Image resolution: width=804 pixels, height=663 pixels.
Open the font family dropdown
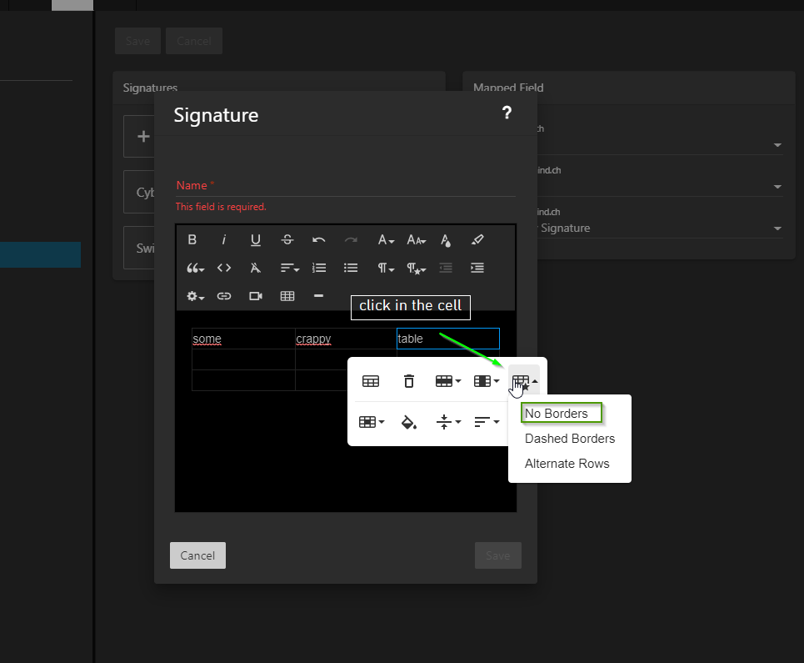tap(385, 240)
